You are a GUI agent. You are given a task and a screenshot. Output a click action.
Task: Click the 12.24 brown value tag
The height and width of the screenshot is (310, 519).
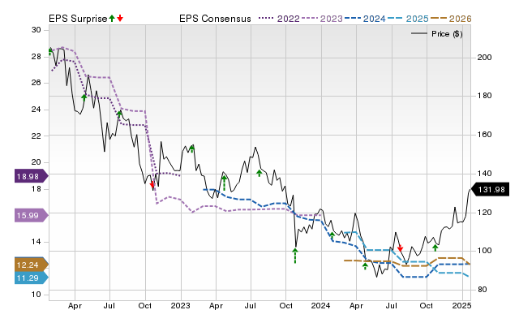(32, 265)
